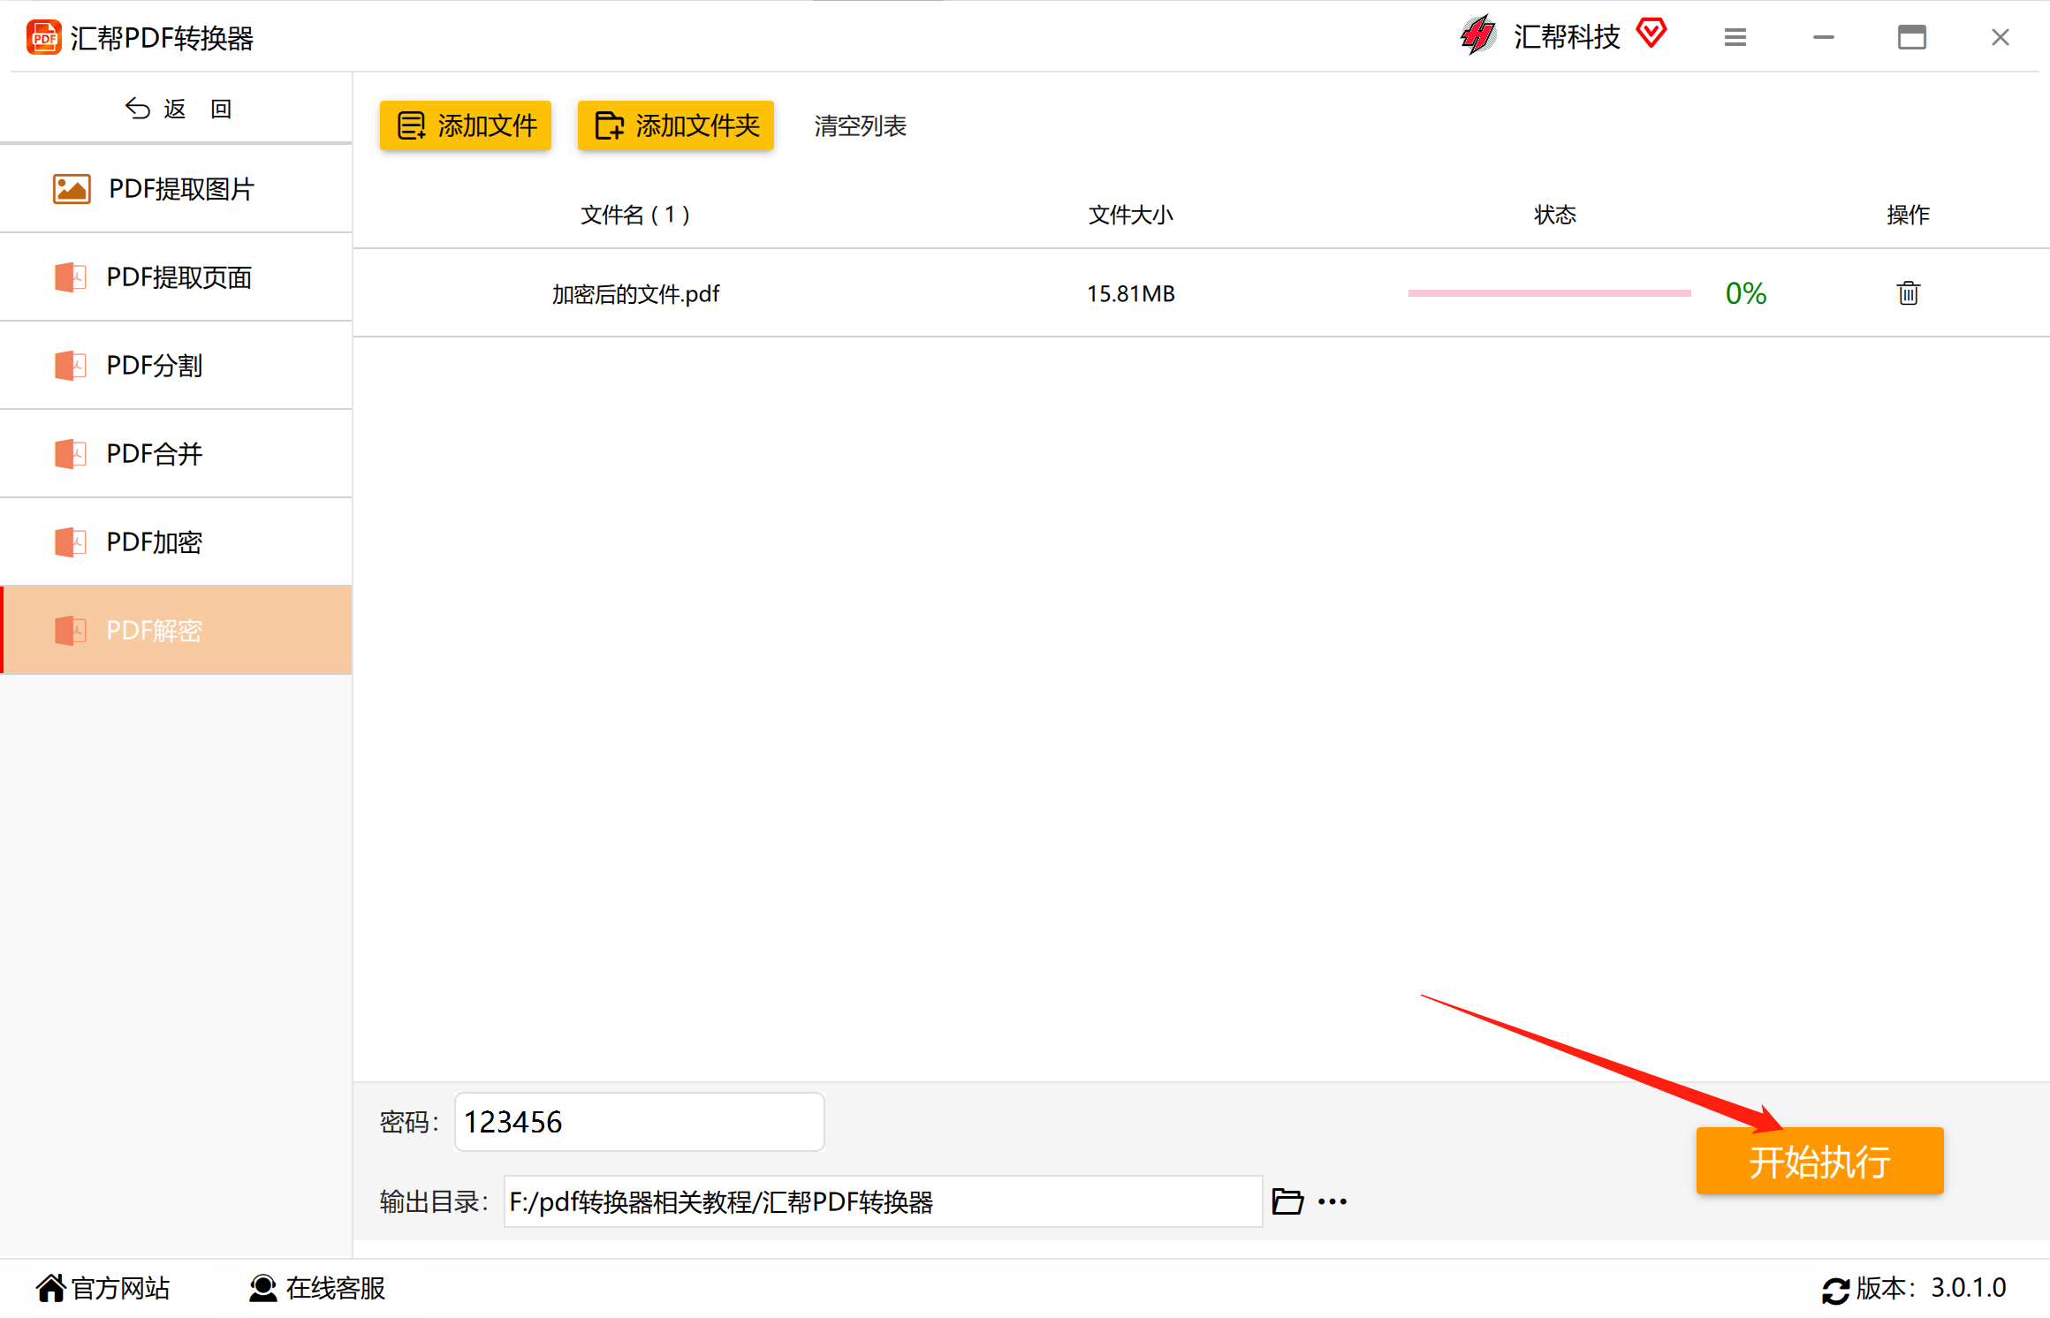This screenshot has height=1318, width=2050.
Task: Switch to PDF分割 function
Action: pos(177,366)
